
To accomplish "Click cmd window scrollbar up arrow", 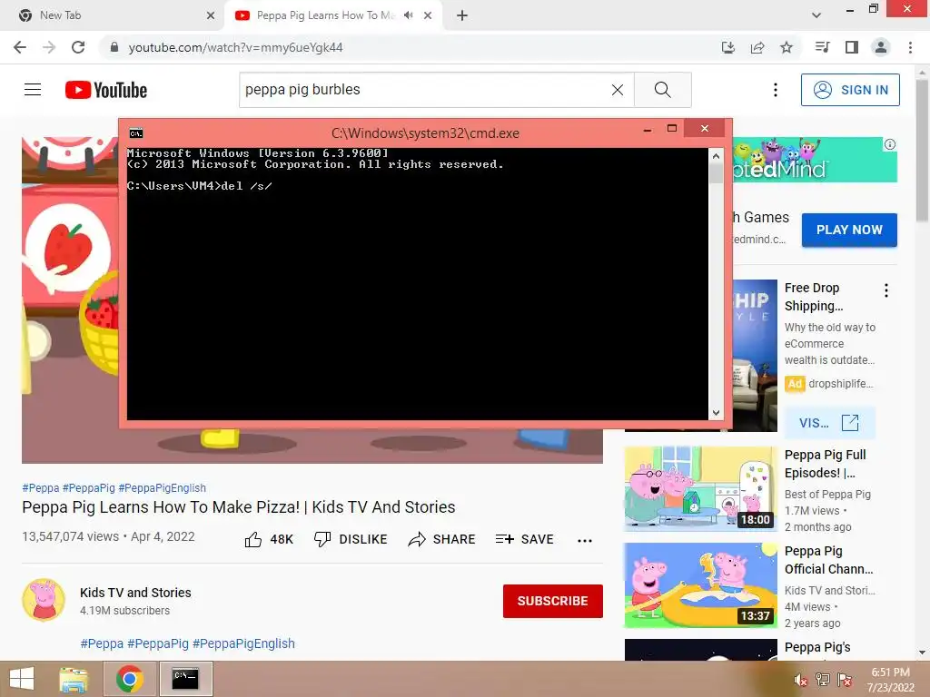I will tap(716, 156).
